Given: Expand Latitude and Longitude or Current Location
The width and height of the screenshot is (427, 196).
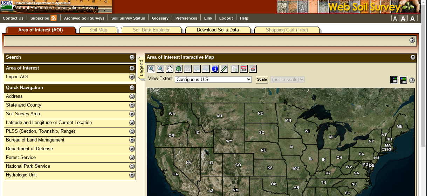Looking at the screenshot, I should (x=132, y=123).
